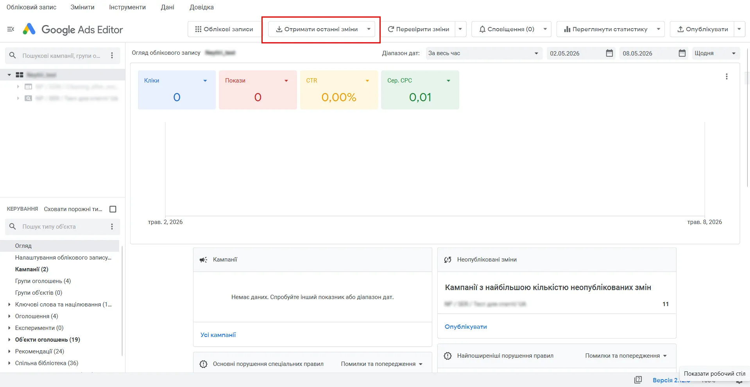This screenshot has width=750, height=387.
Task: Open the Обліковий запис menu
Action: click(x=31, y=7)
